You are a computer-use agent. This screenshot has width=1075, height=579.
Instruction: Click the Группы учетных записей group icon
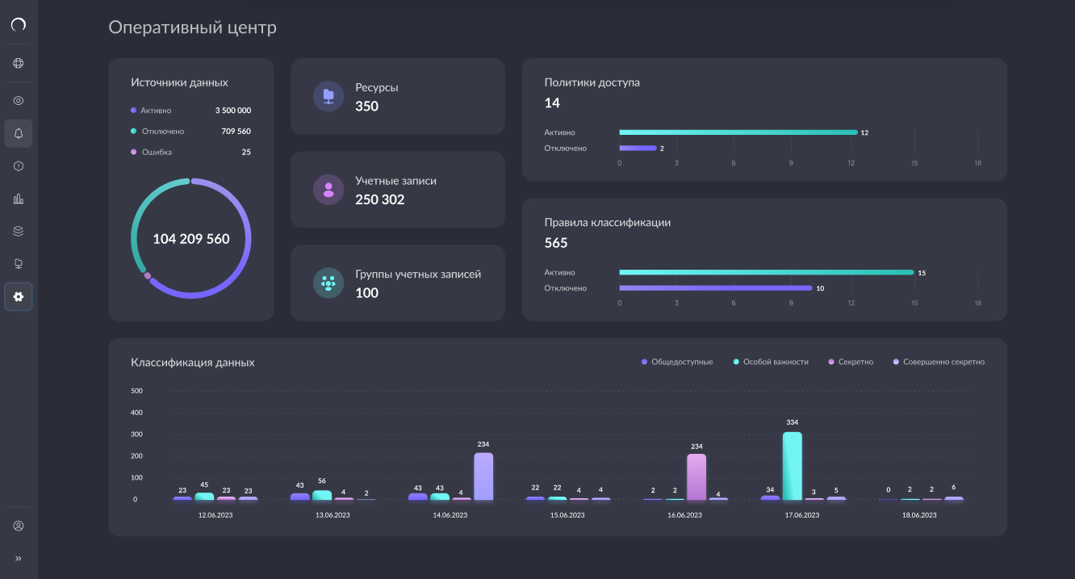point(328,283)
